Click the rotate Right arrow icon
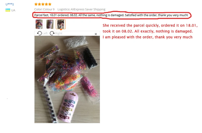 [x=52, y=33]
